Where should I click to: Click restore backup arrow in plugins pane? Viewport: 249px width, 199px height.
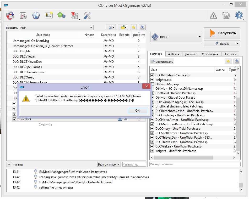coord(228,61)
